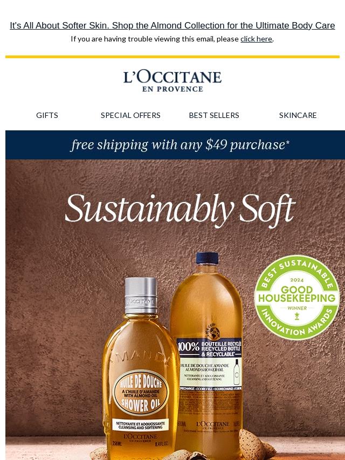Click the 100% recycled bottle label
345x460 pixels.
pyautogui.click(x=209, y=347)
